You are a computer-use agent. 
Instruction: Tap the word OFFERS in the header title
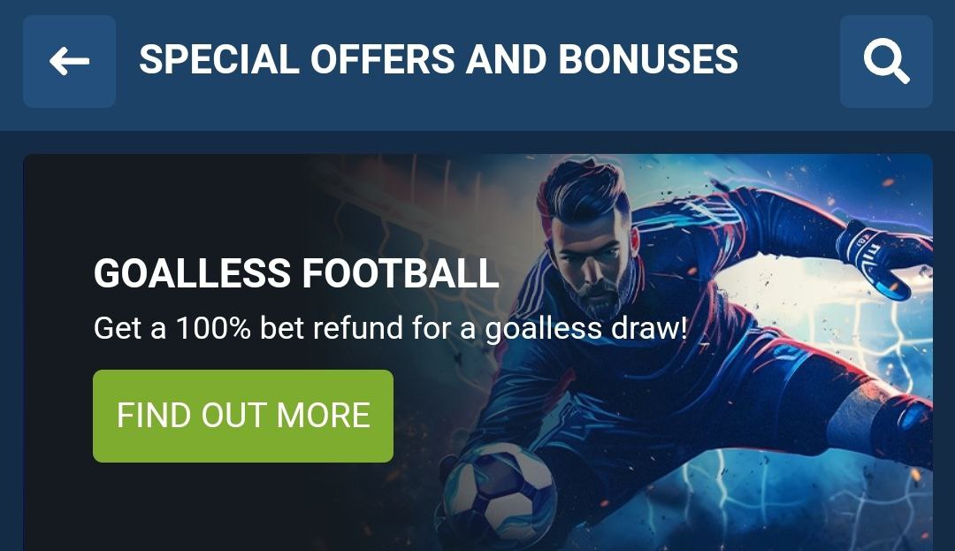pyautogui.click(x=382, y=59)
